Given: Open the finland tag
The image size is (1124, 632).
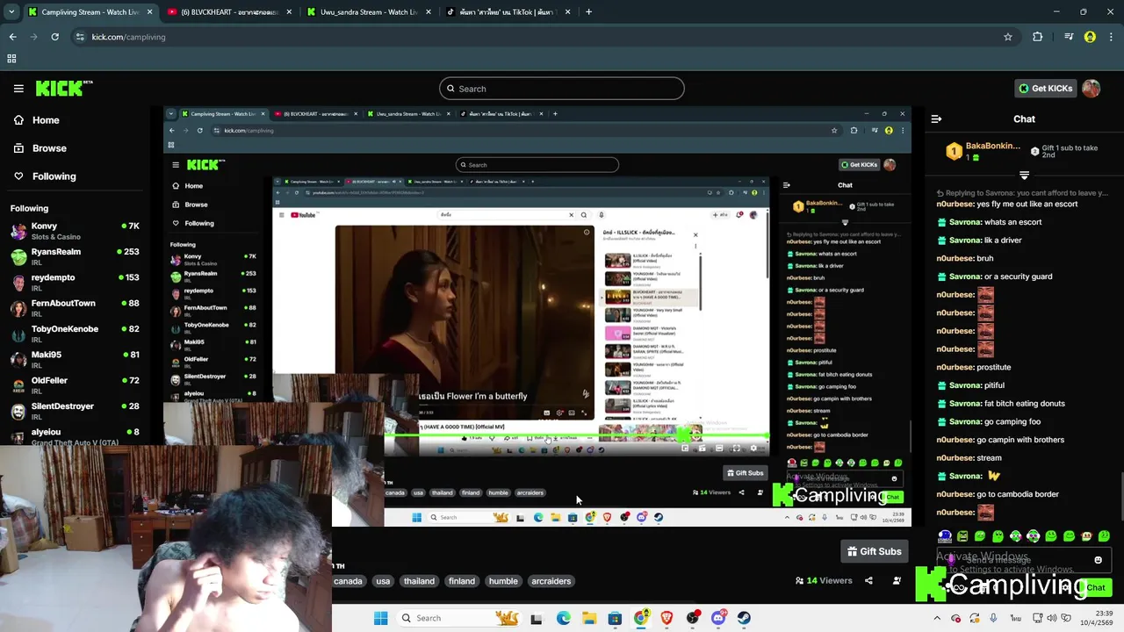Looking at the screenshot, I should click(x=462, y=581).
